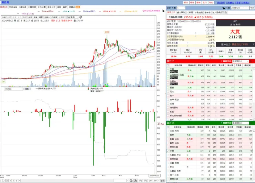Toggle checkbox for 美林 seller row

tap(168, 135)
